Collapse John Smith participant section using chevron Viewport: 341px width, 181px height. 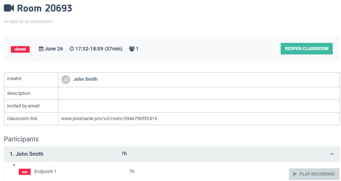(x=332, y=154)
